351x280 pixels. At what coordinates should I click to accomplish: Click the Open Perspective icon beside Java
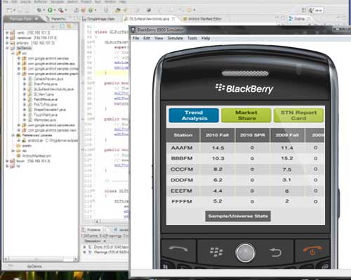pos(304,10)
